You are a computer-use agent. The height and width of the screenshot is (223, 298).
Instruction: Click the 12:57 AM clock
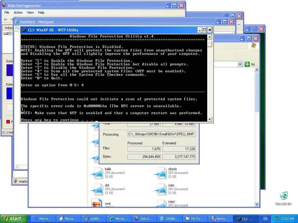[287, 219]
